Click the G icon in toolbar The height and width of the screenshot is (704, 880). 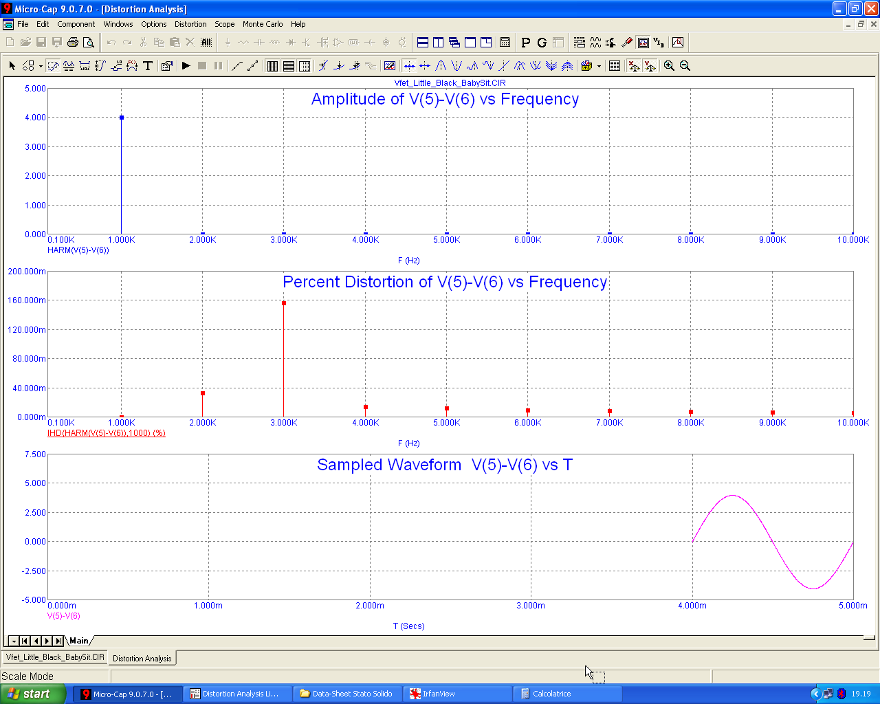[542, 43]
